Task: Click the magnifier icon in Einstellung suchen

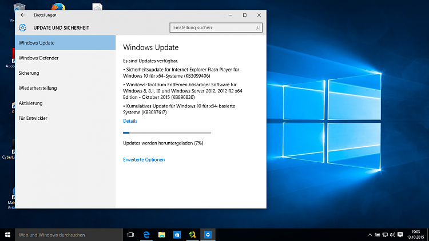Action: [x=258, y=27]
